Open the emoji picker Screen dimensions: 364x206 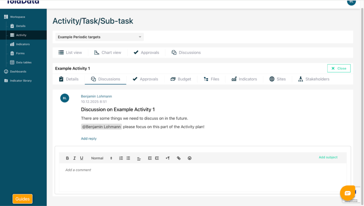(189, 158)
